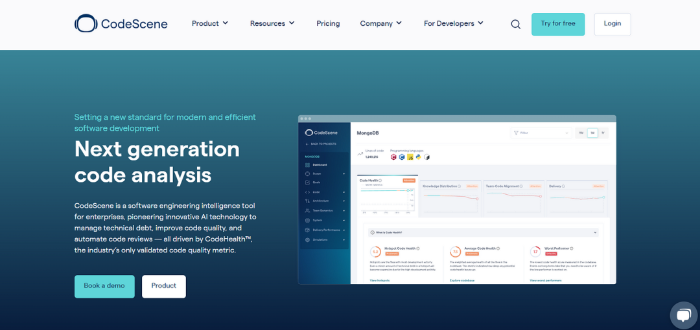Click the back arrow beside Back to Projects

tap(307, 144)
